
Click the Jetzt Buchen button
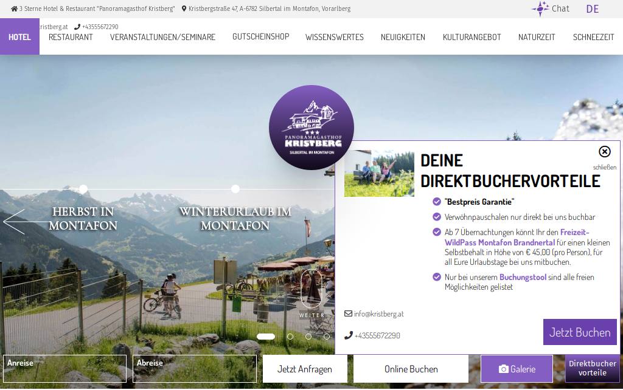tap(580, 332)
